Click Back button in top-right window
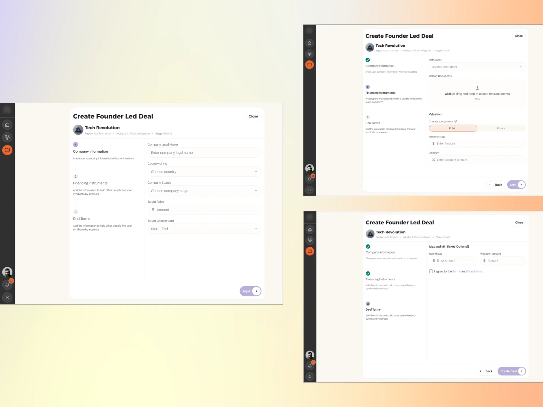 point(495,185)
